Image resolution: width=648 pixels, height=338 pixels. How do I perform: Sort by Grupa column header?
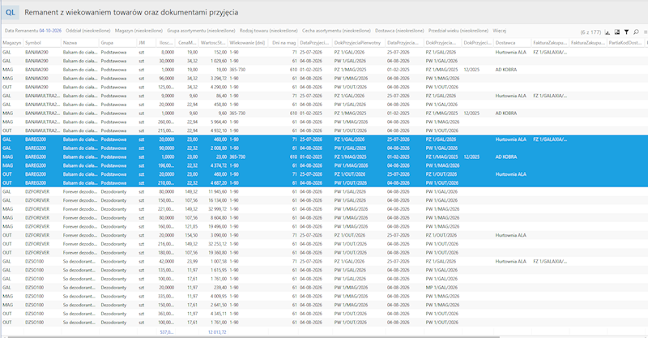click(117, 43)
